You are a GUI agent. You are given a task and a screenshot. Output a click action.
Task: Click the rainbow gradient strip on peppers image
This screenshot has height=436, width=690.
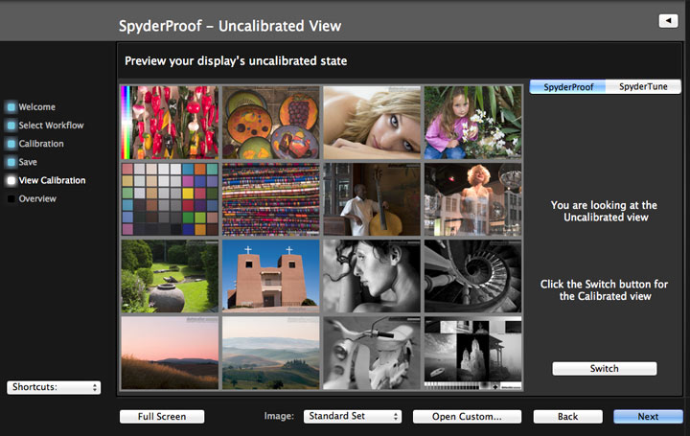pos(126,123)
